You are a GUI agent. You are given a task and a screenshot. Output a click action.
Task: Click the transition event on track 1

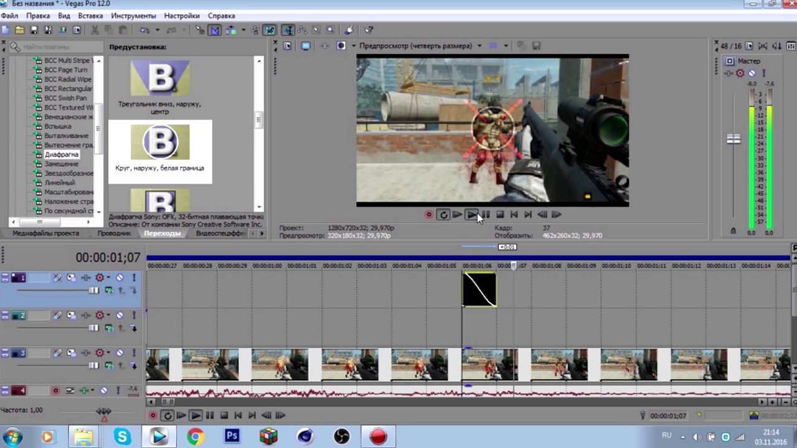point(479,289)
